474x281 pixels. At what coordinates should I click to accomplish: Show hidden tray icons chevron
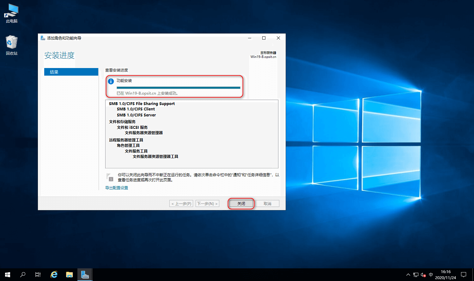[408, 275]
